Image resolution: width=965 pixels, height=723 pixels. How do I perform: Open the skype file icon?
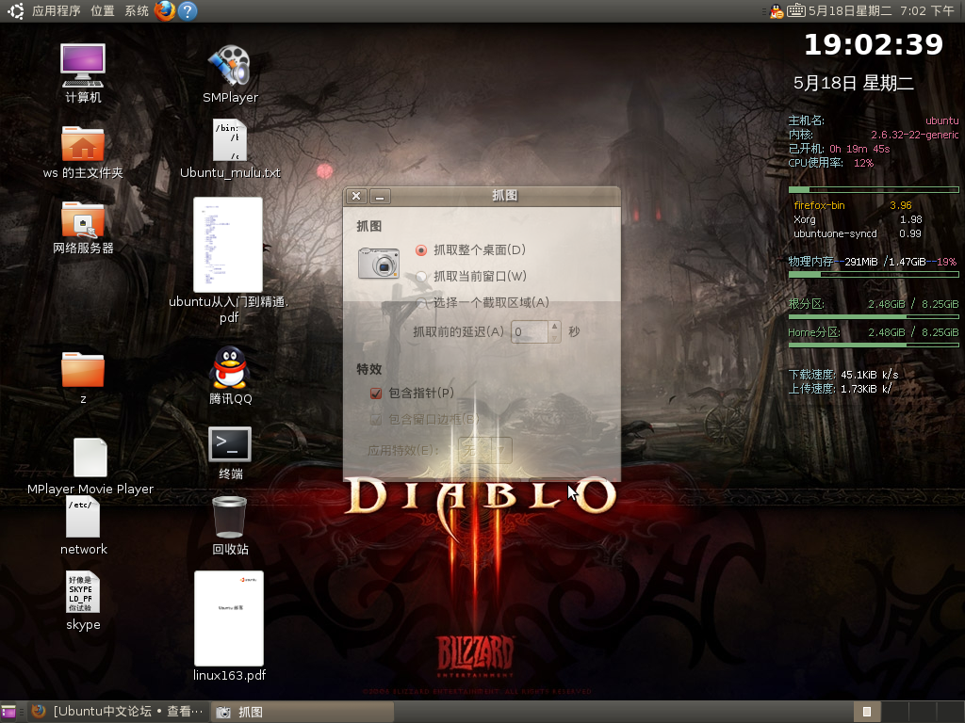point(83,592)
